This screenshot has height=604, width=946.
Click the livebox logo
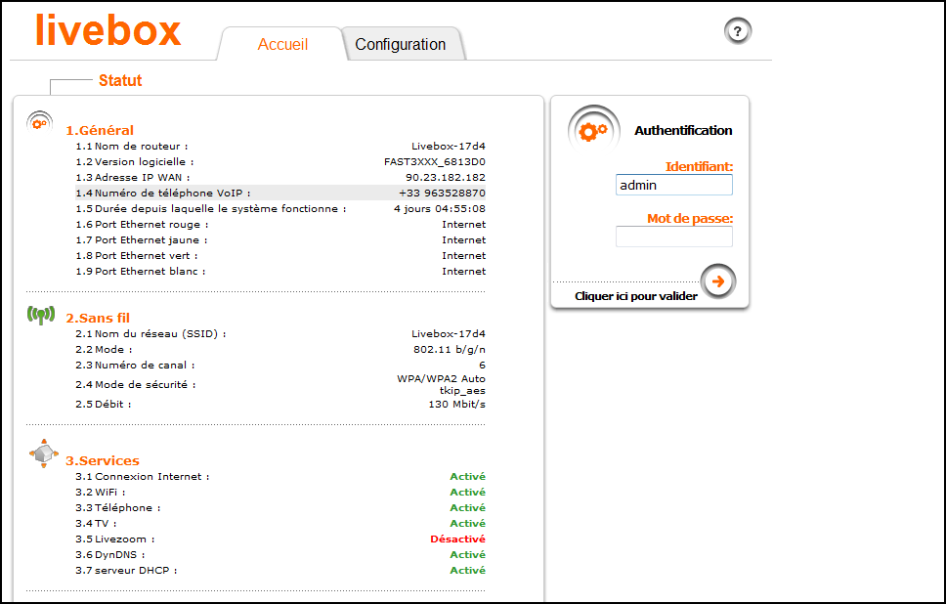(107, 29)
